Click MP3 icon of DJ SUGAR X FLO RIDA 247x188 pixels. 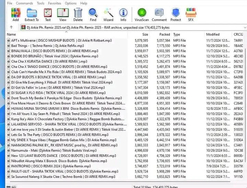[9, 93]
